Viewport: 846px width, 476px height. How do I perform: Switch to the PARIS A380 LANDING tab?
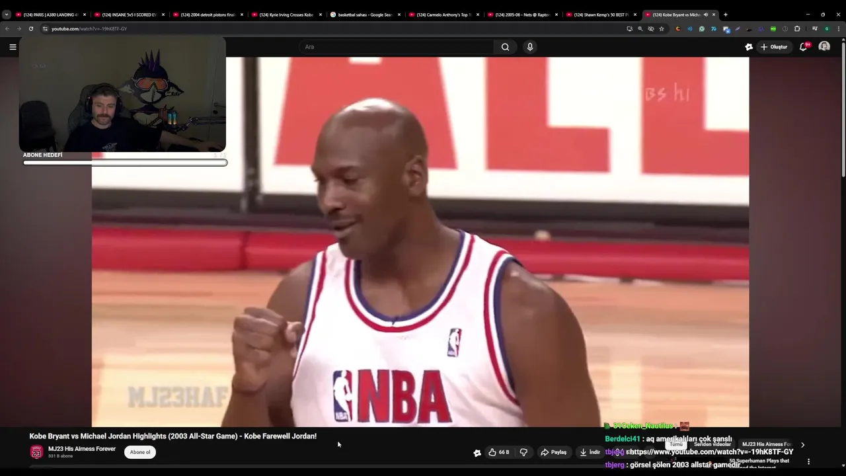(50, 15)
